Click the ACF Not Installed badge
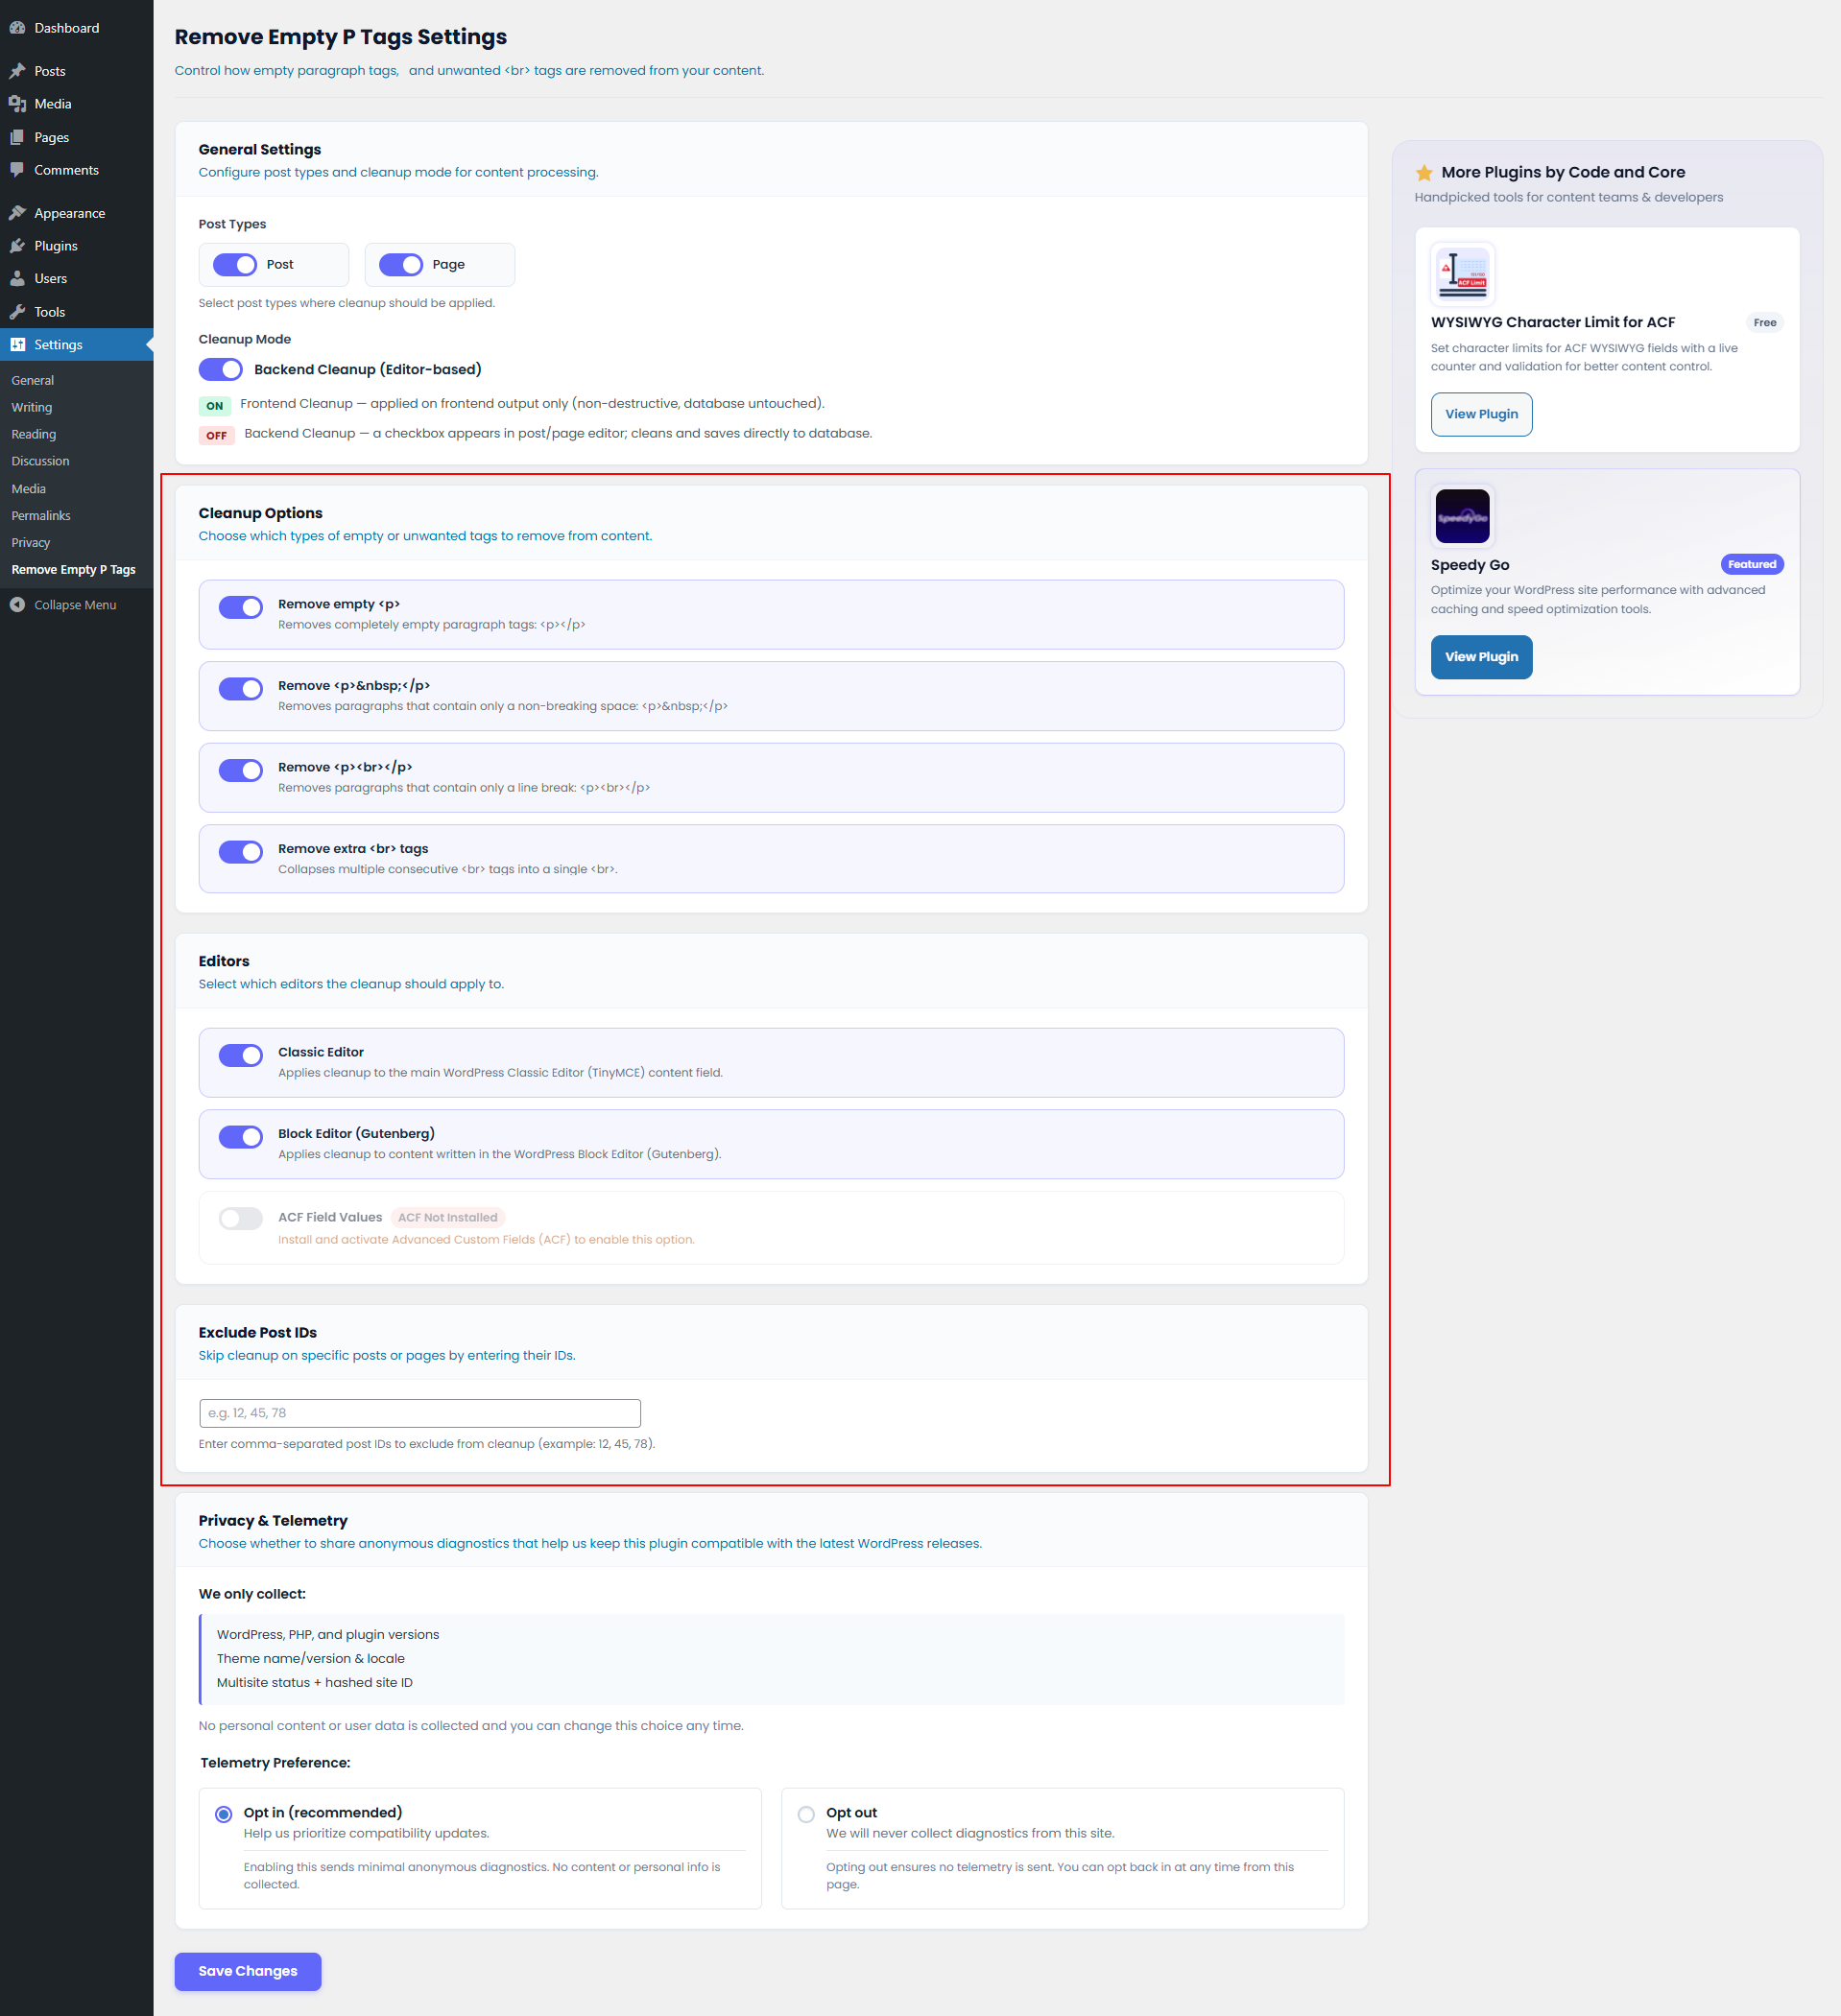Image resolution: width=1841 pixels, height=2016 pixels. tap(447, 1218)
